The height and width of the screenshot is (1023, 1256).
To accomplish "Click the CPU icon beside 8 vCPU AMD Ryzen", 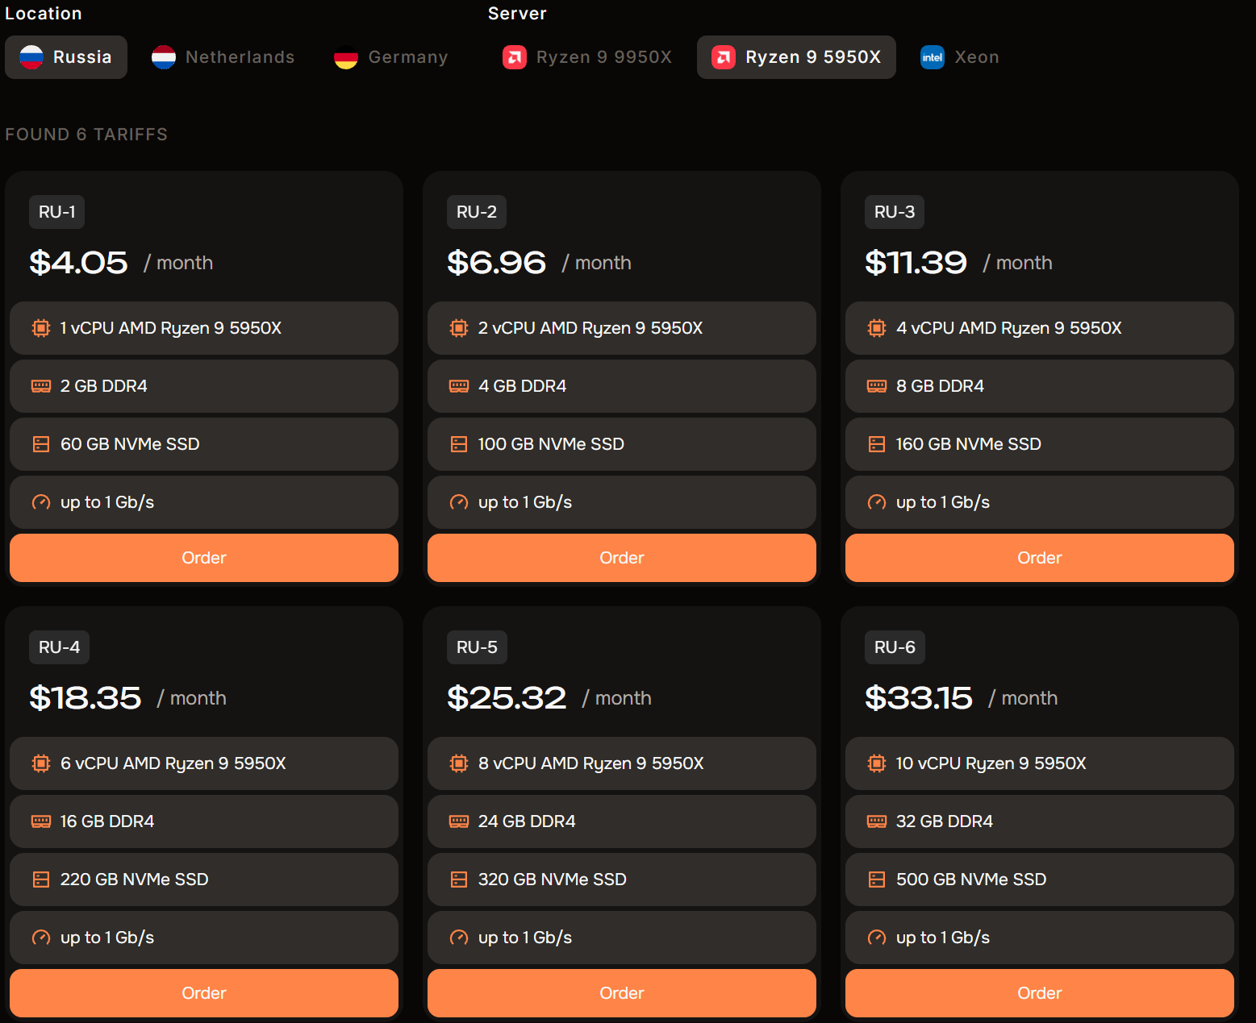I will [459, 763].
